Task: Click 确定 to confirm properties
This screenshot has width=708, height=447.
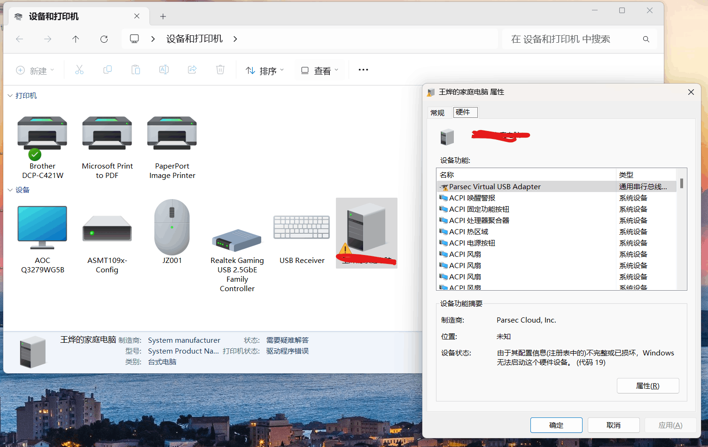Action: coord(556,425)
